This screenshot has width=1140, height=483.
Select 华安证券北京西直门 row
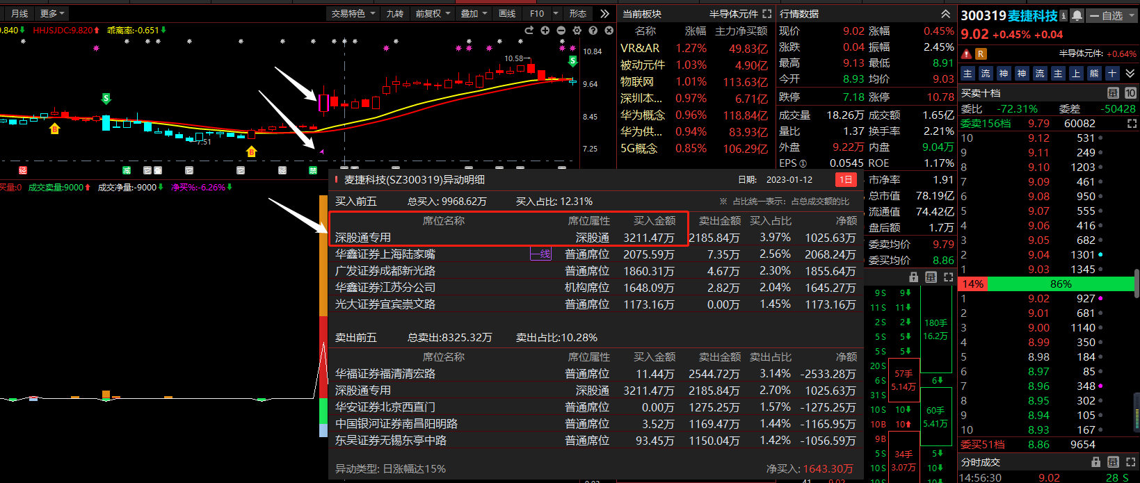pyautogui.click(x=595, y=407)
